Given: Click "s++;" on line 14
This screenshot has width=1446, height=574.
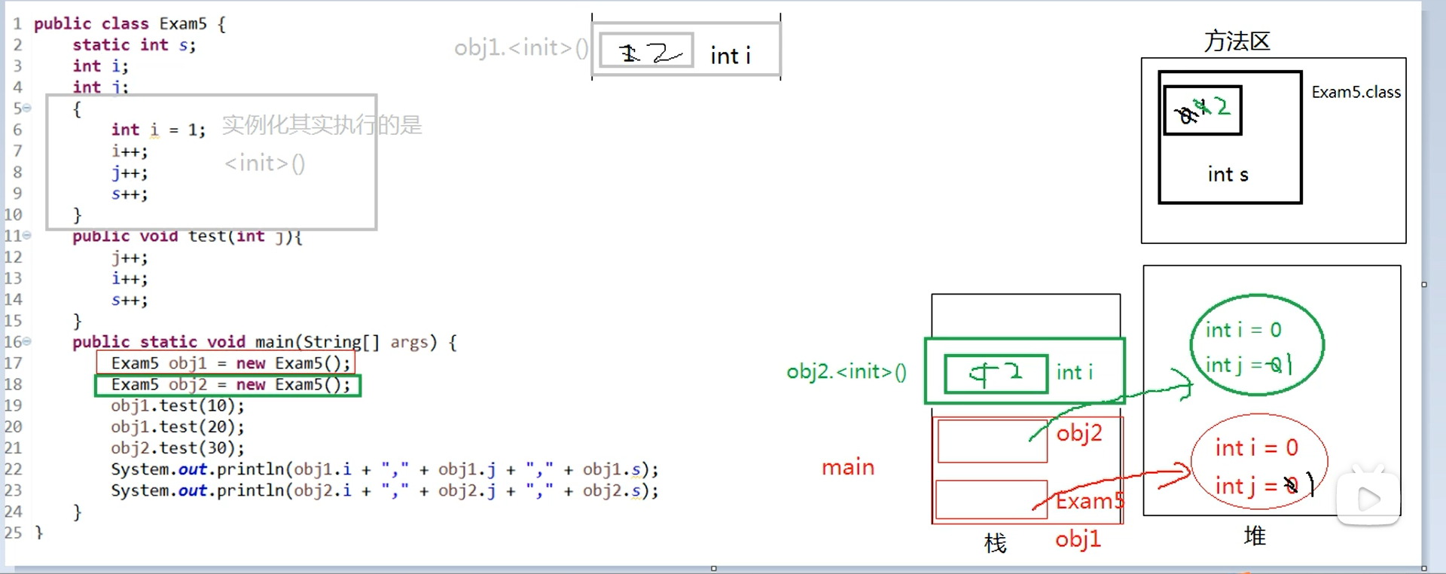Looking at the screenshot, I should click(x=130, y=300).
